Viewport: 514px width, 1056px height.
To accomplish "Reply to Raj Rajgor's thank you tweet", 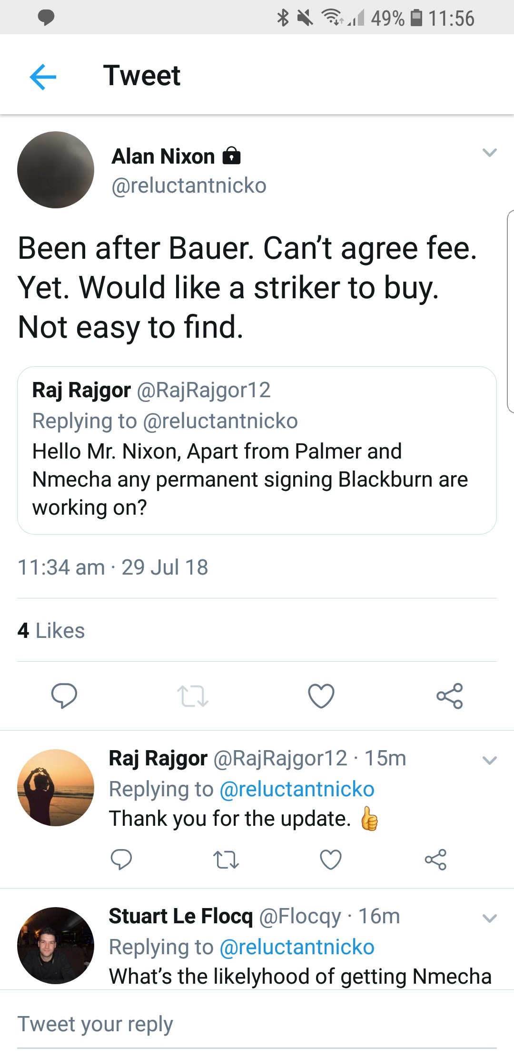I will pyautogui.click(x=121, y=860).
